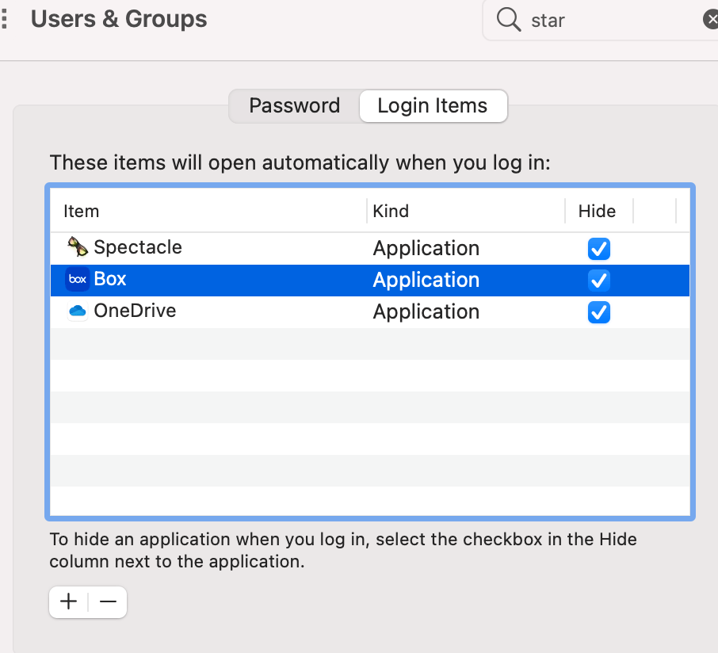Uncheck Hide checkbox for Spectacle
The height and width of the screenshot is (653, 718).
598,249
